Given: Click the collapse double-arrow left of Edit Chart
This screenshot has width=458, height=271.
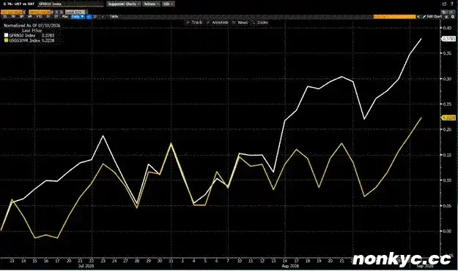Looking at the screenshot, I should (x=418, y=17).
